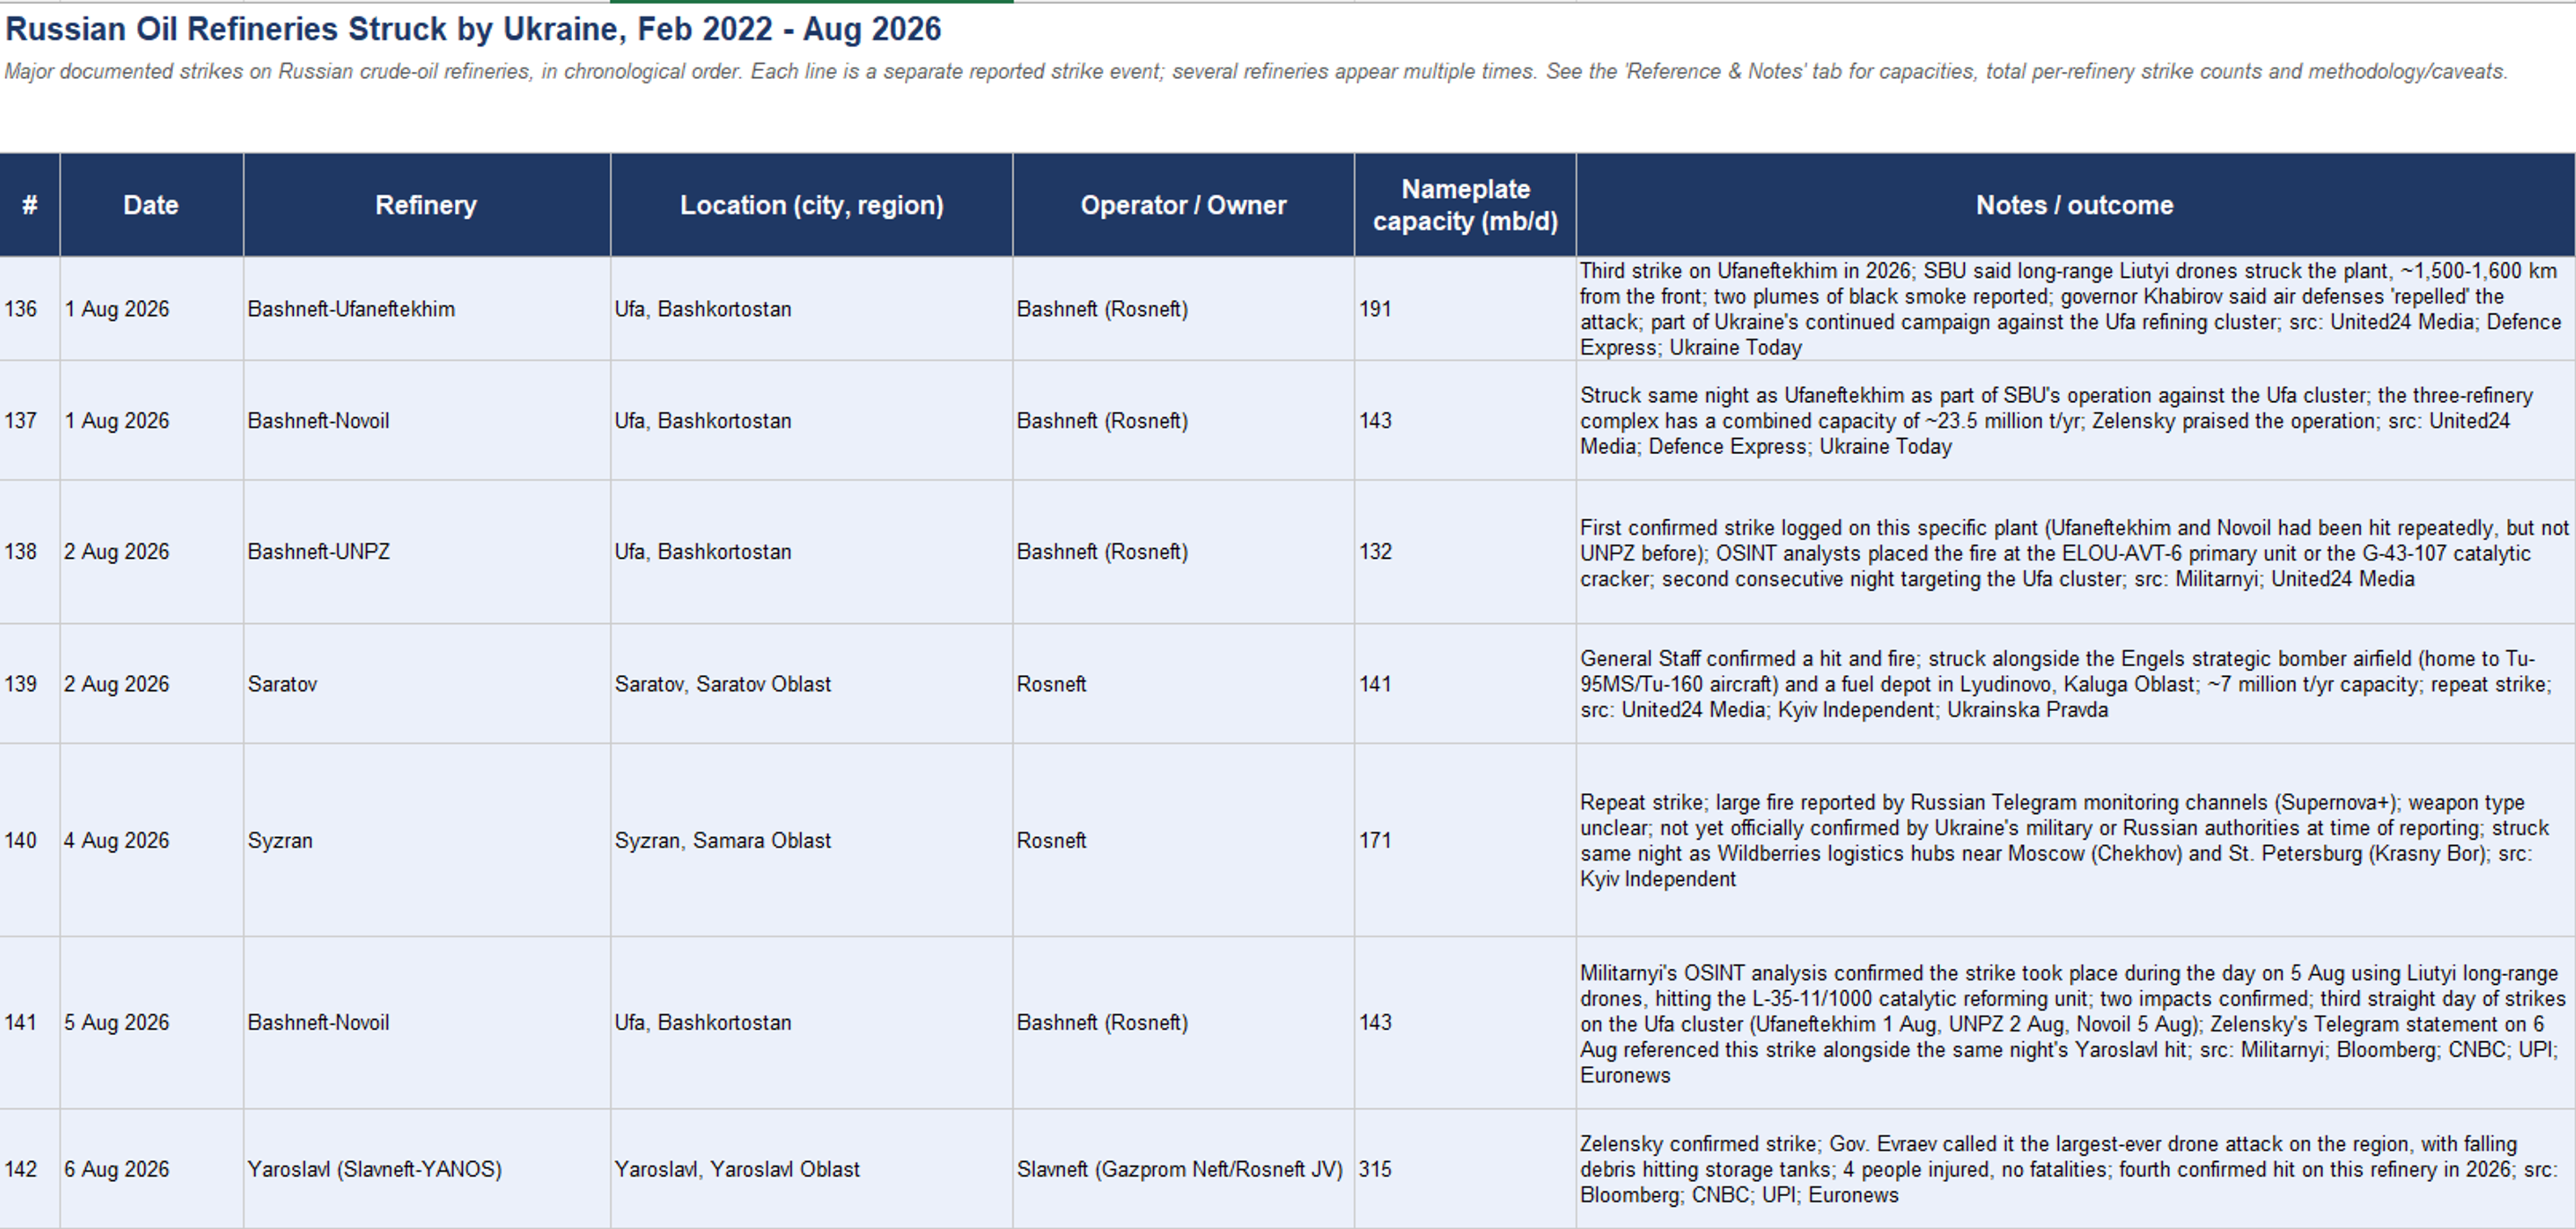The image size is (2576, 1229).
Task: Select the 'Location (city, region)' header cell
Action: coord(812,205)
